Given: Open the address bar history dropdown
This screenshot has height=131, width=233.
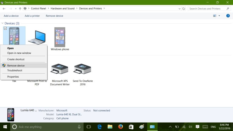Looking at the screenshot, I should click(x=180, y=8).
